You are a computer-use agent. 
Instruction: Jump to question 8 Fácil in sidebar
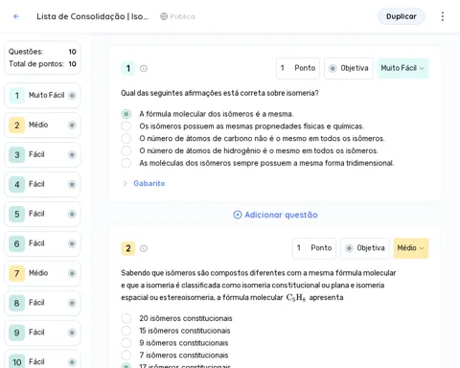[x=42, y=303]
